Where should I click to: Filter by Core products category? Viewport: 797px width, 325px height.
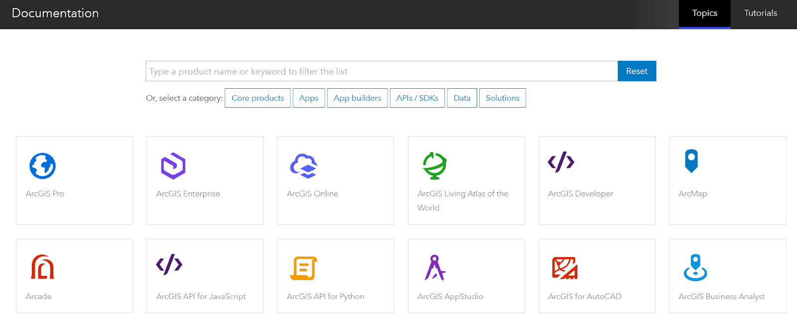[258, 98]
